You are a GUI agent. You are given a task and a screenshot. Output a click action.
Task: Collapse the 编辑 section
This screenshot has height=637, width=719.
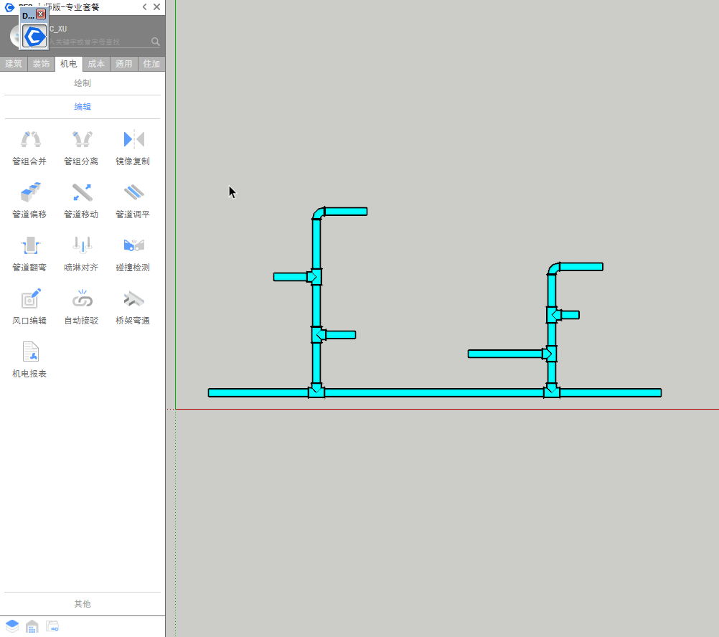(x=83, y=107)
